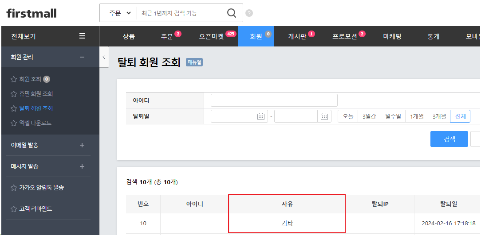Go to the 프로모션 menu tab
The image size is (481, 235).
tap(345, 37)
